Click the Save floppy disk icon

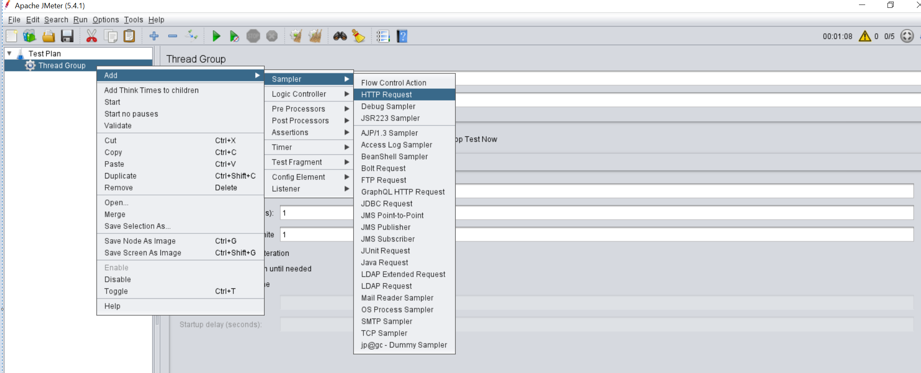pyautogui.click(x=67, y=36)
